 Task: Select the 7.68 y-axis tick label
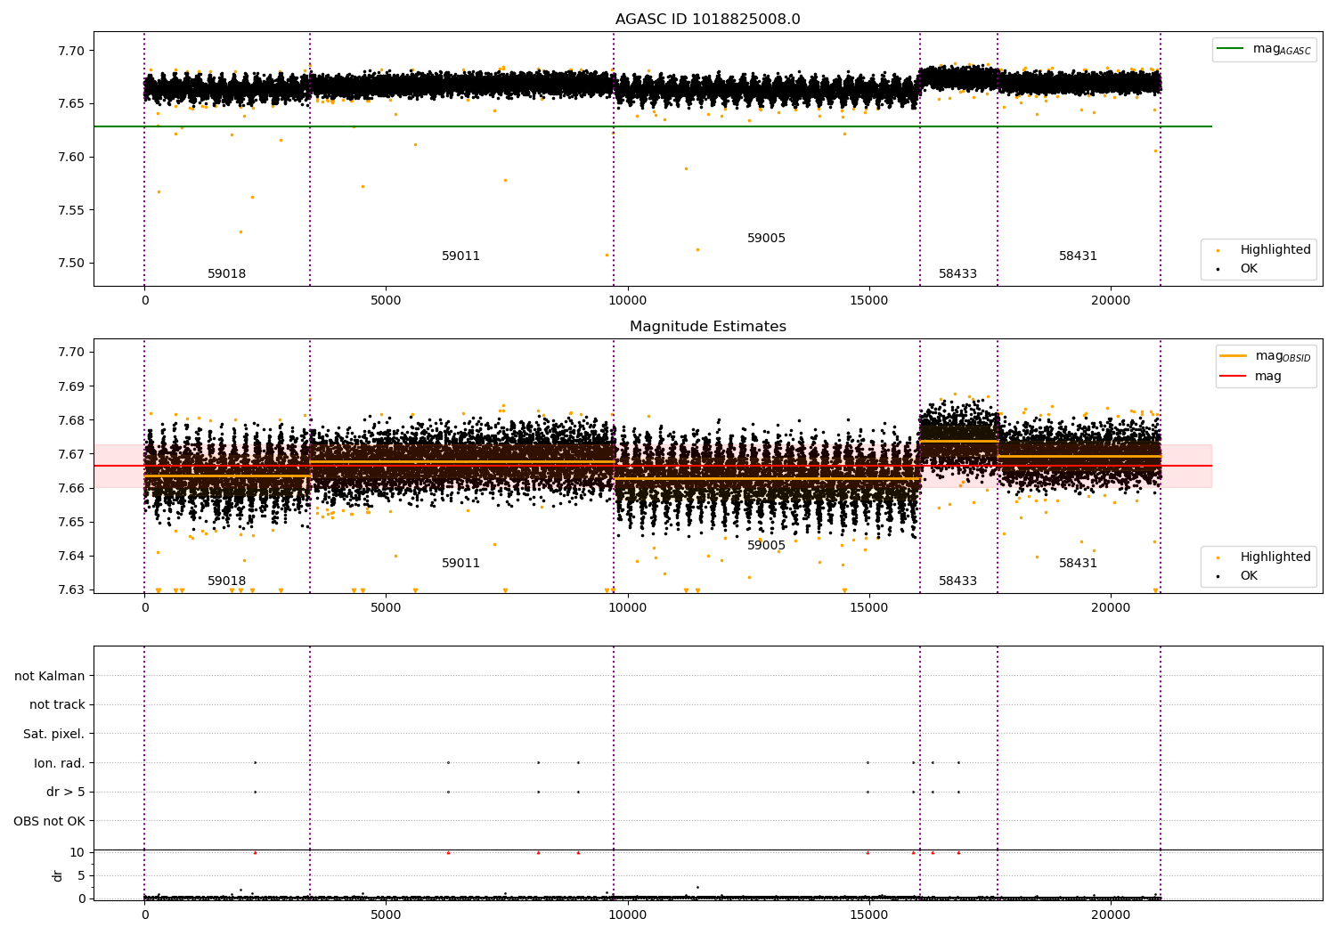pos(71,420)
